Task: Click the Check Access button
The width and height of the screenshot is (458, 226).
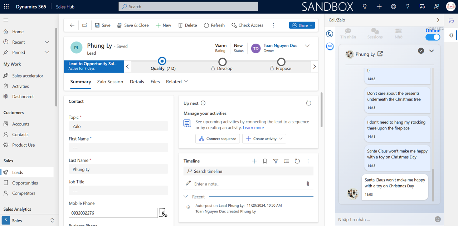Action: coord(247,25)
